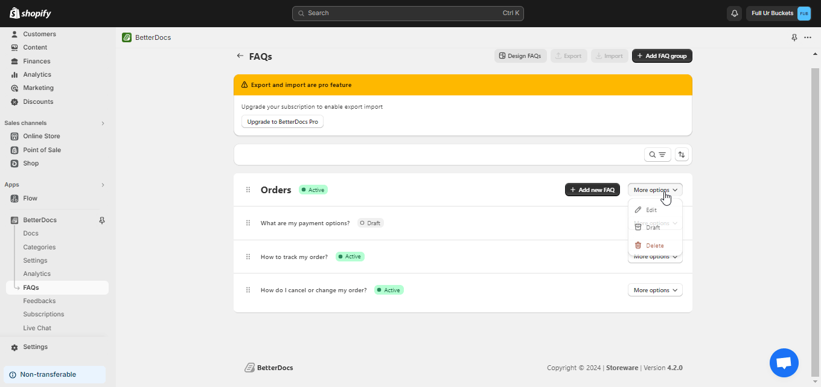Collapse the Sales channels section
This screenshot has width=821, height=387.
point(103,123)
